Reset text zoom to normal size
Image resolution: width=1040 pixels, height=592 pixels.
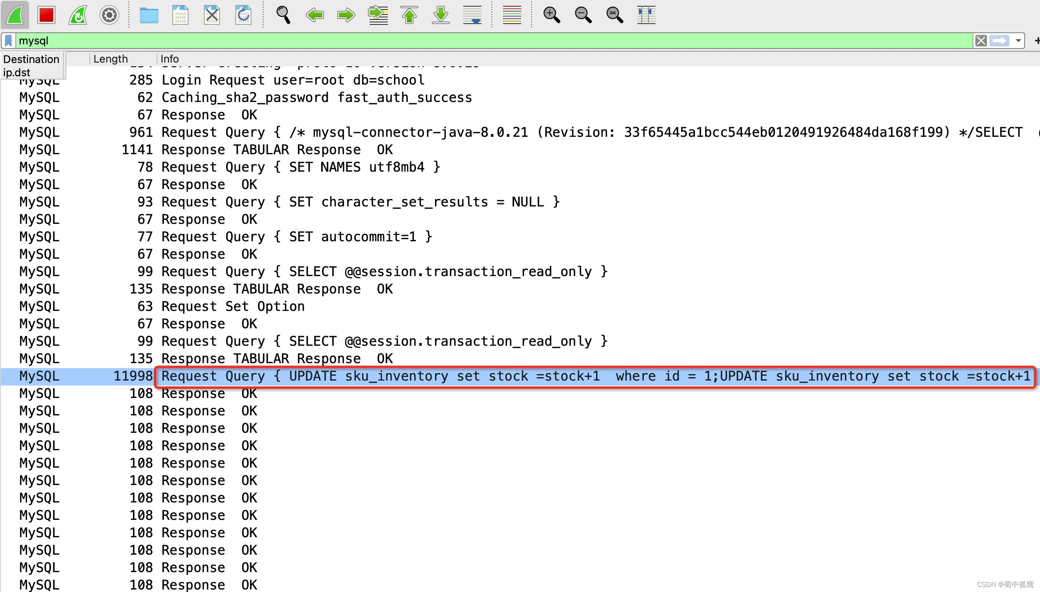(x=615, y=15)
